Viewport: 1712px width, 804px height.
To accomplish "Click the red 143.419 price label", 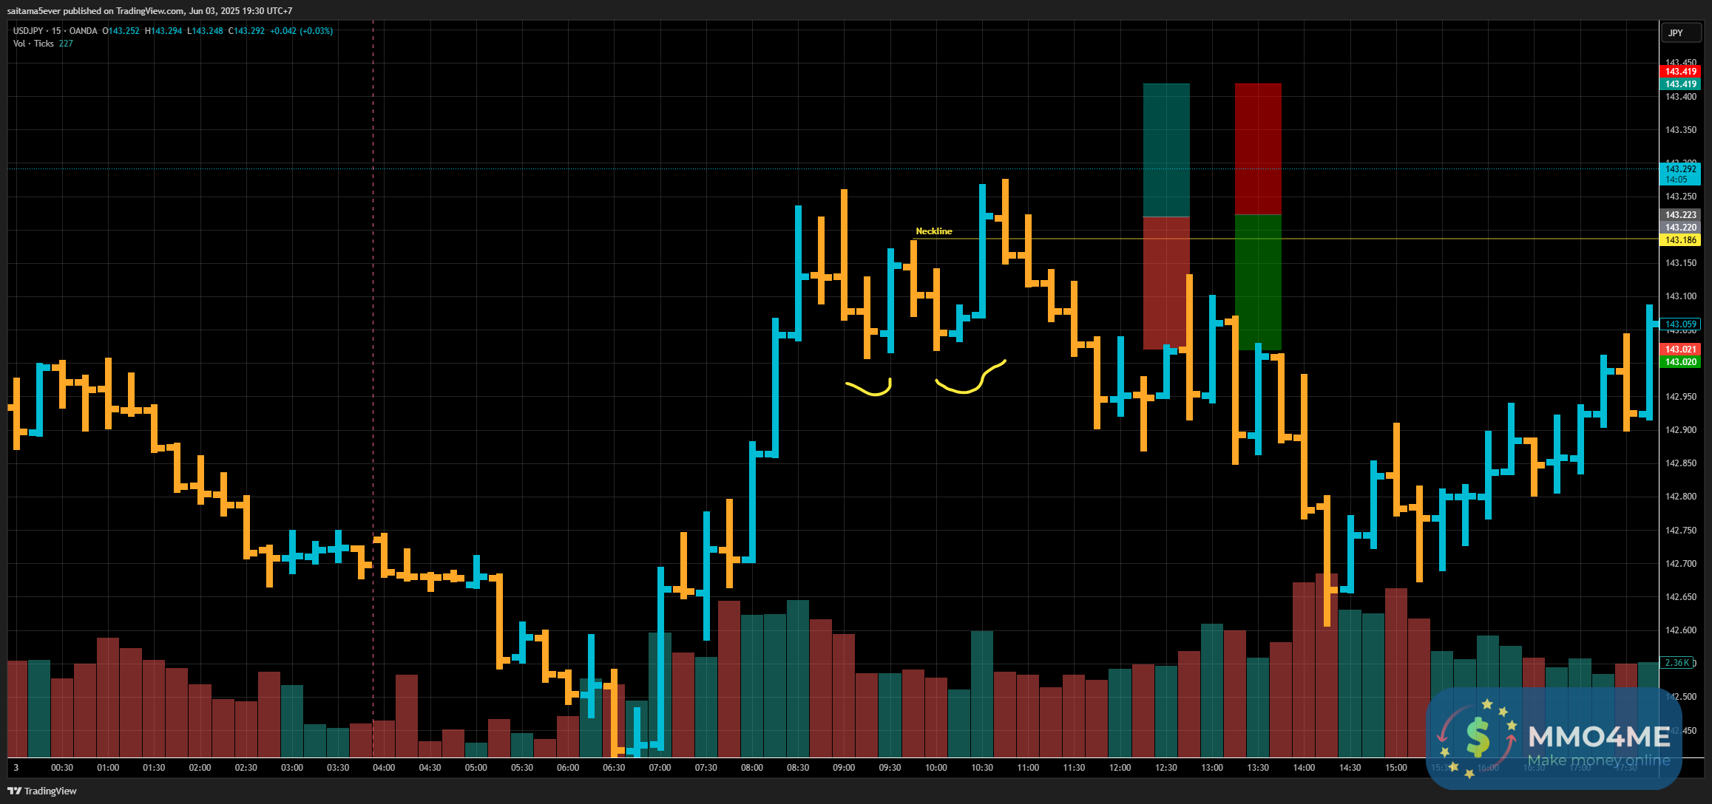I will pos(1680,72).
